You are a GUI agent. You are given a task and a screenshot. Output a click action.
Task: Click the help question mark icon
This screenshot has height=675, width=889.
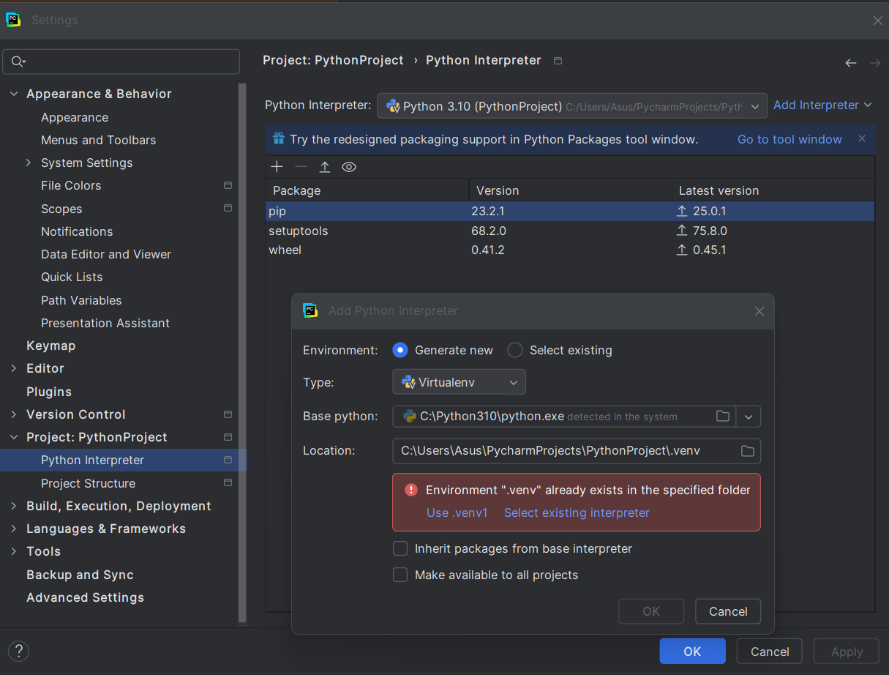pos(18,651)
